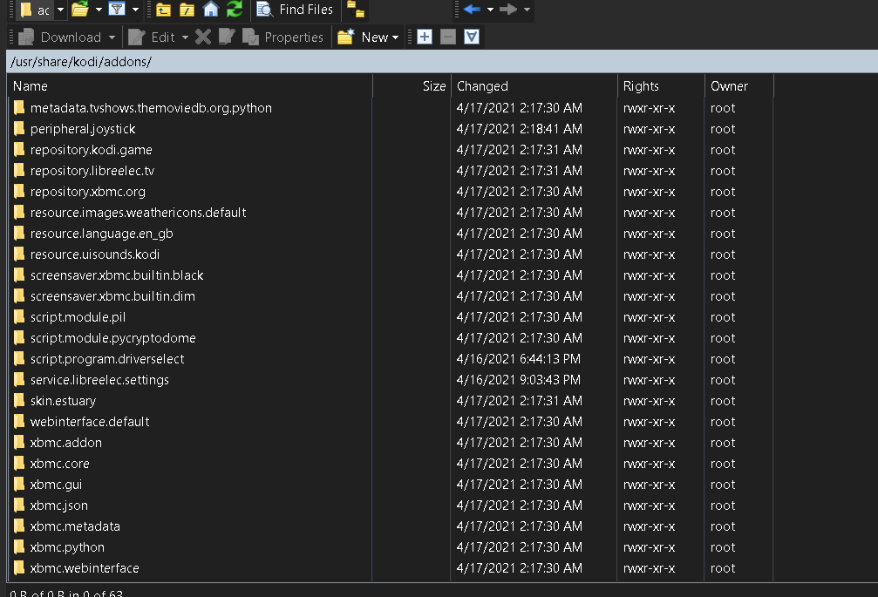
Task: Click the back navigation arrow
Action: point(473,10)
